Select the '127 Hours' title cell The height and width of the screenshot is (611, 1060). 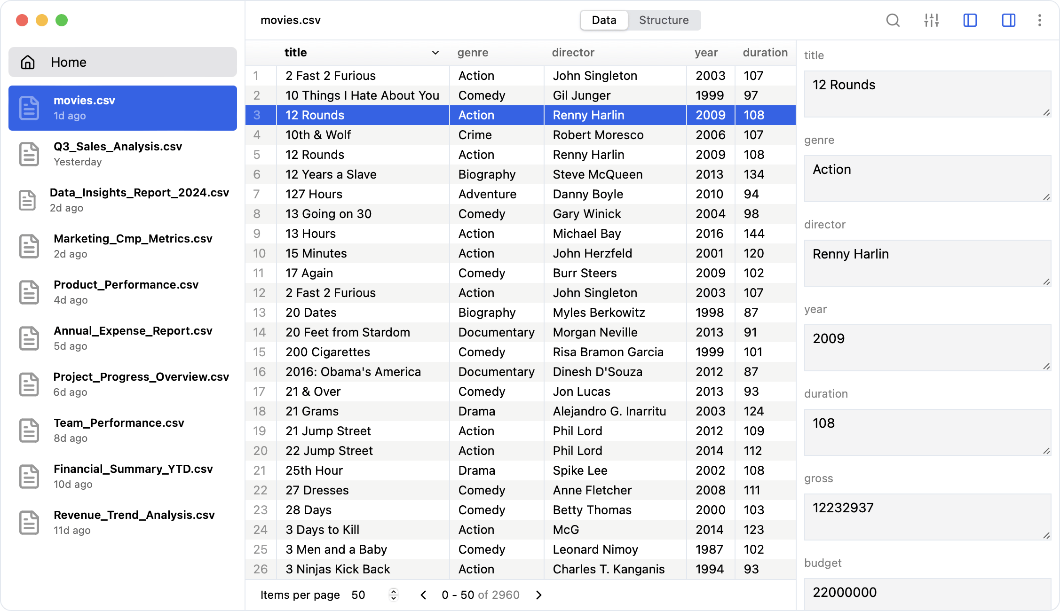click(362, 194)
